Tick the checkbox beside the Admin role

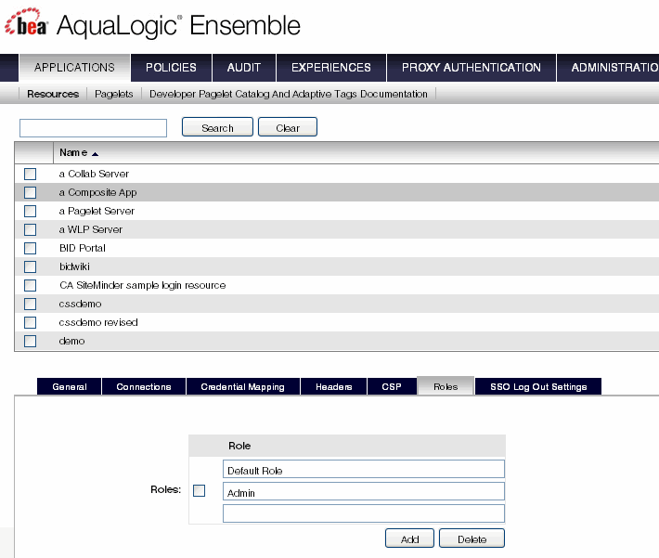200,491
